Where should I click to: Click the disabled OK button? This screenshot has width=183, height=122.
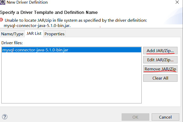coord(135,117)
